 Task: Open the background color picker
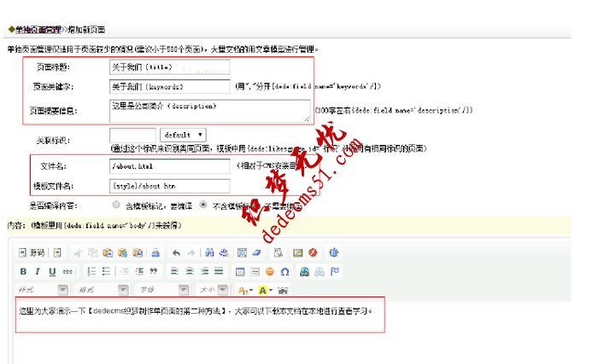[265, 291]
